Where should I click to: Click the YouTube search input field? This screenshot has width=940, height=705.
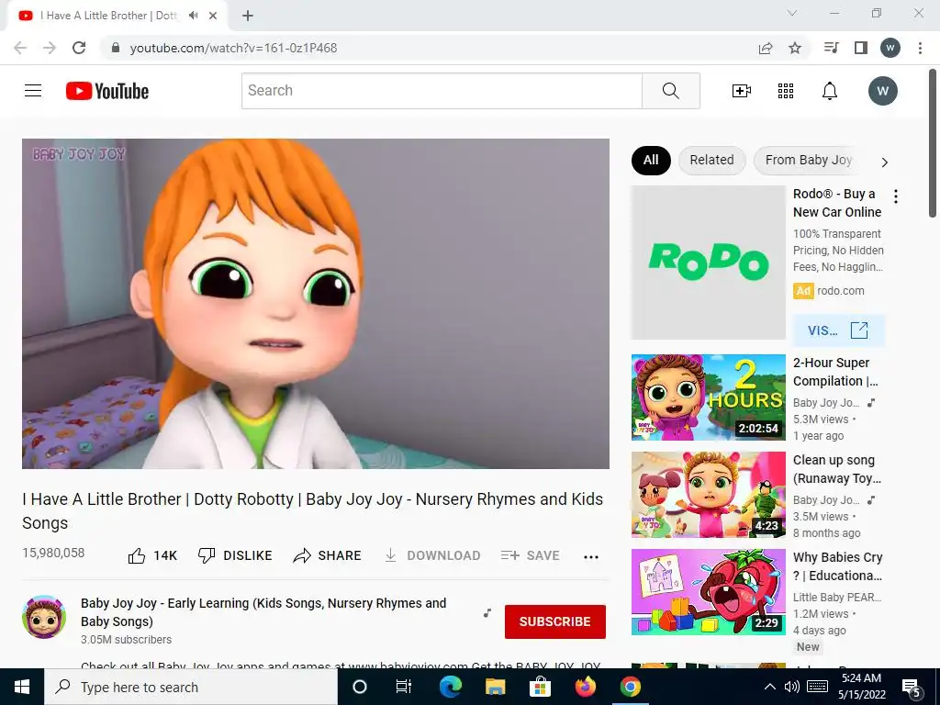(442, 91)
